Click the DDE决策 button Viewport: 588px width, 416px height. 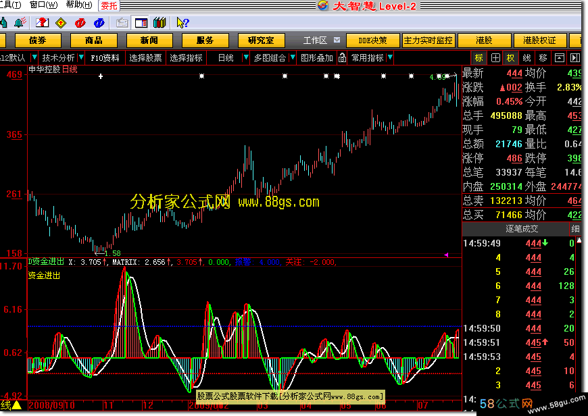pos(372,41)
